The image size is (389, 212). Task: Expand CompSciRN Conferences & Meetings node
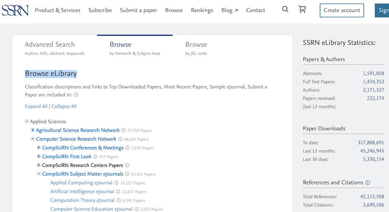39,148
